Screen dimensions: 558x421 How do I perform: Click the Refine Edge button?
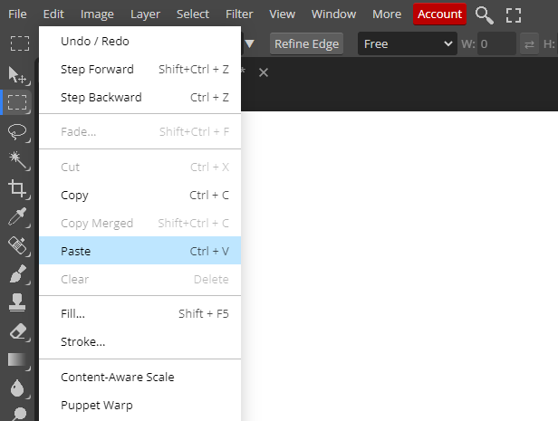[x=306, y=43]
